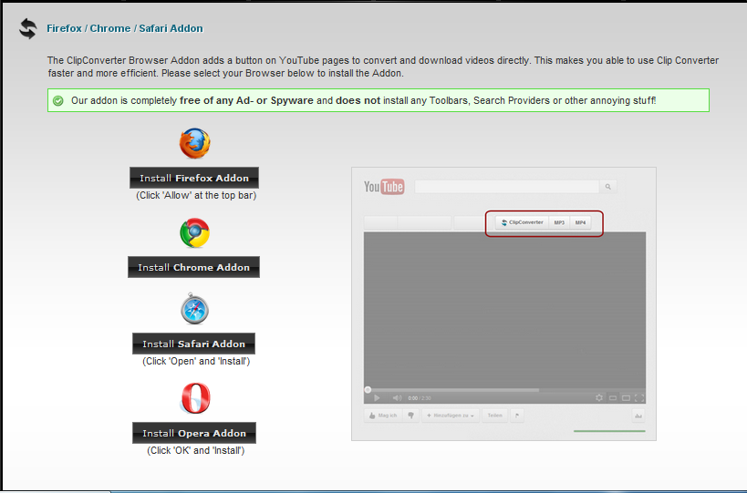The height and width of the screenshot is (493, 747).
Task: Toggle the fullscreen icon in player
Action: click(x=639, y=398)
